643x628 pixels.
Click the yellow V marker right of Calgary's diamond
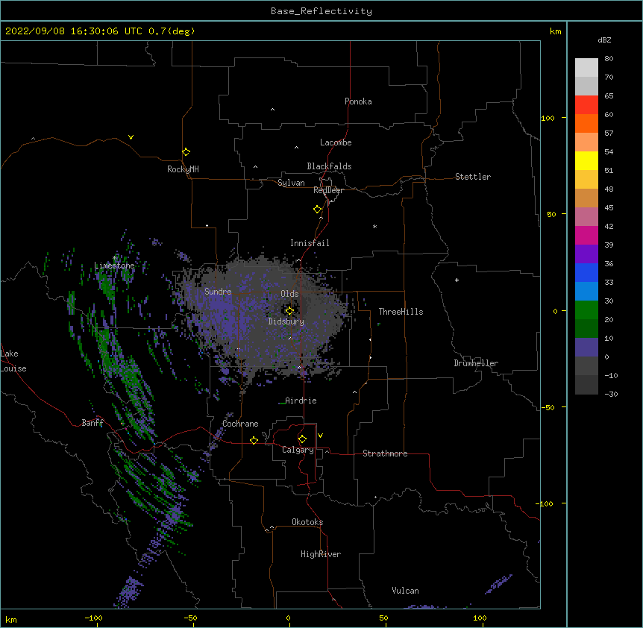(320, 436)
